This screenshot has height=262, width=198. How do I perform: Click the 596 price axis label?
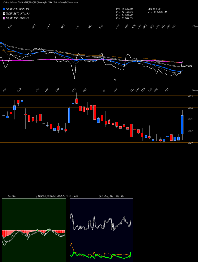(x=191, y=119)
